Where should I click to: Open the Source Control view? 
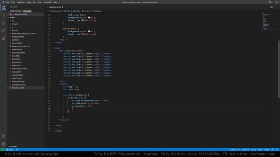[3, 23]
